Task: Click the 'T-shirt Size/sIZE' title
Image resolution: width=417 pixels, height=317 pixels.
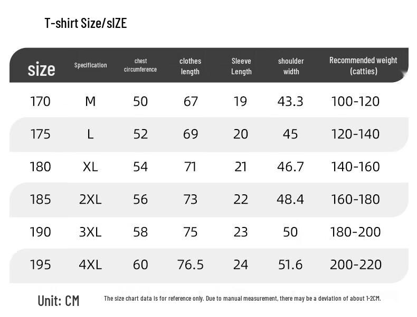Action: pyautogui.click(x=86, y=23)
